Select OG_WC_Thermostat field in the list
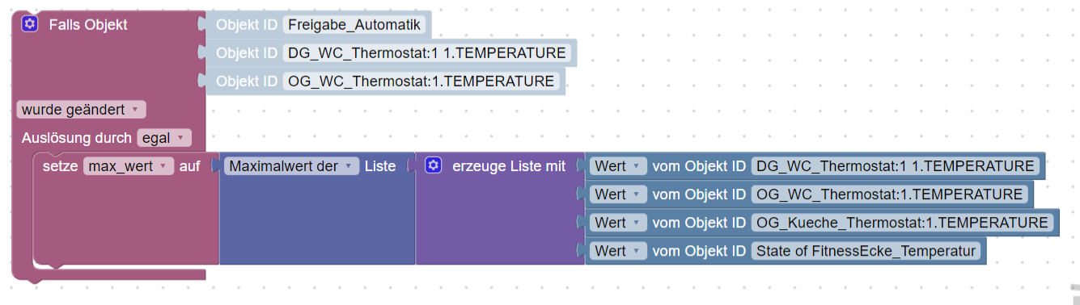The width and height of the screenshot is (1080, 305). (890, 194)
